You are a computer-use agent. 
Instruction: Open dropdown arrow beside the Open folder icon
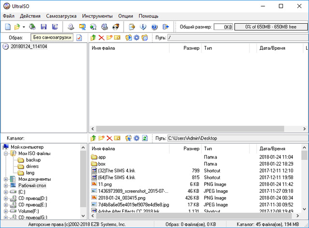pos(24,27)
